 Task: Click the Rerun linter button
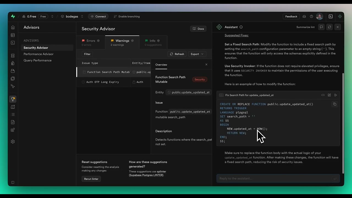[x=91, y=179]
